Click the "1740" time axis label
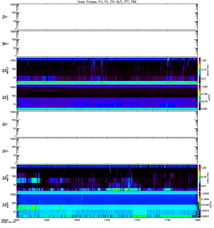214x228 pixels. coord(167,220)
